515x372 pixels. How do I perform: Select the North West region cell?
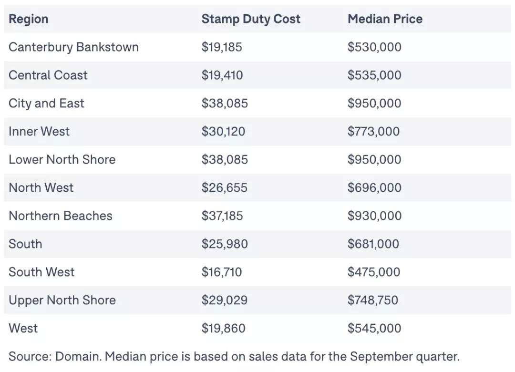41,187
